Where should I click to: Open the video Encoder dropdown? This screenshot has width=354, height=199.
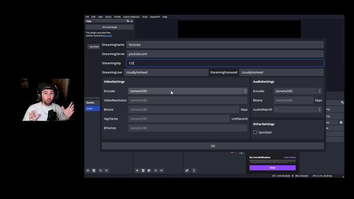(x=188, y=91)
